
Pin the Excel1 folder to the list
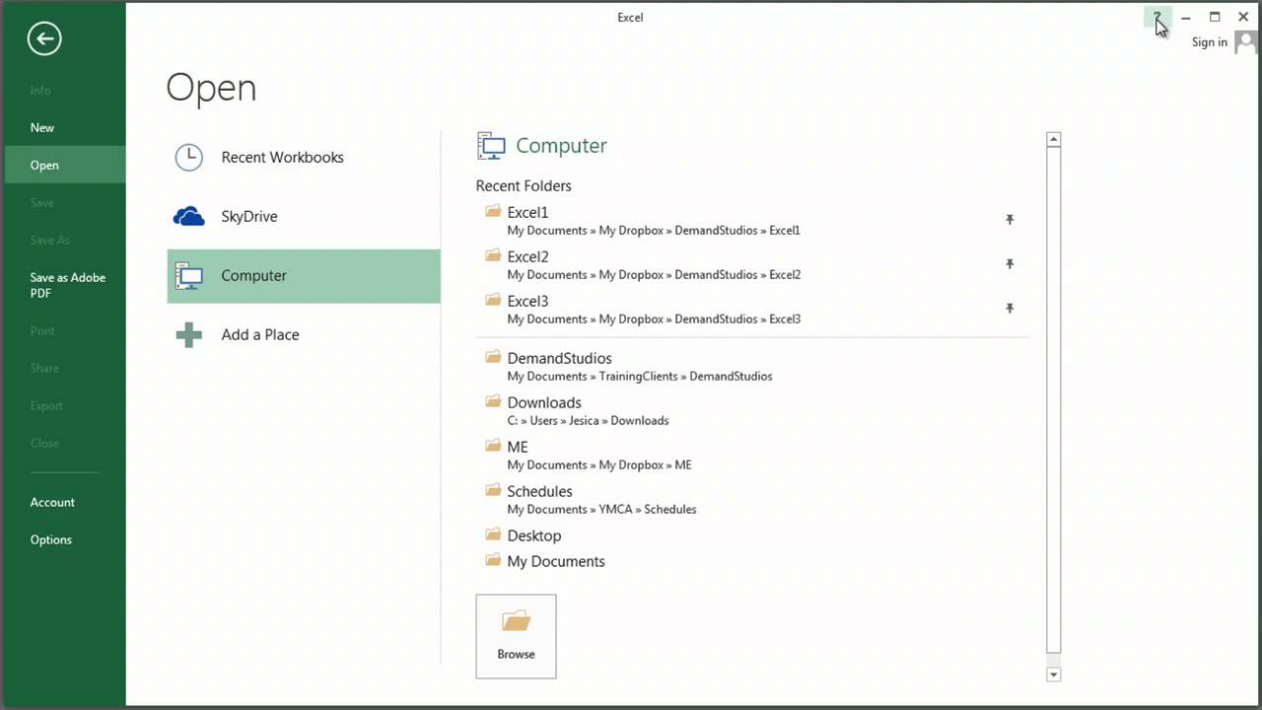point(1010,219)
